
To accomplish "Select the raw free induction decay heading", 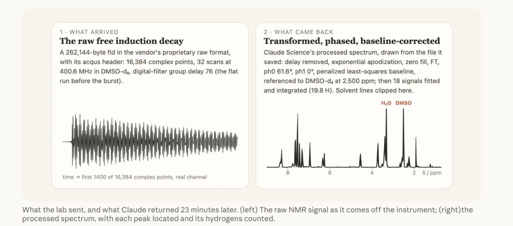I will (x=122, y=41).
